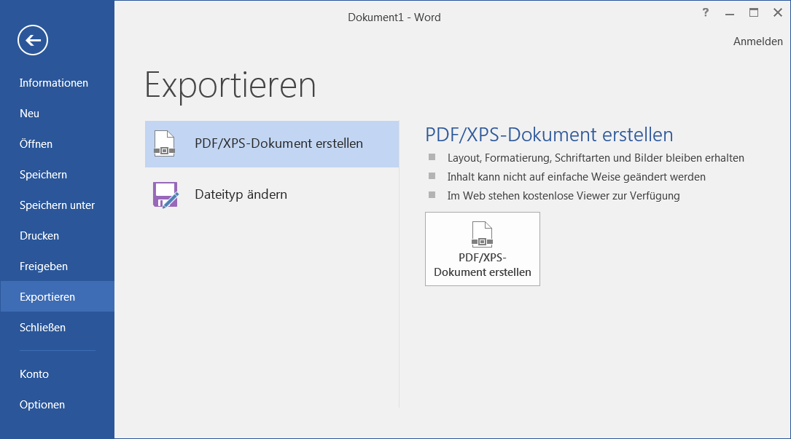Click the PDF/XPS document icon in export list
Image resolution: width=791 pixels, height=439 pixels.
tap(165, 144)
